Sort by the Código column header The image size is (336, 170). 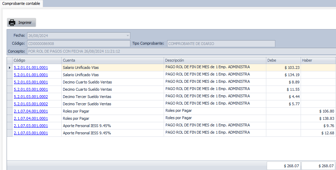click(36, 60)
